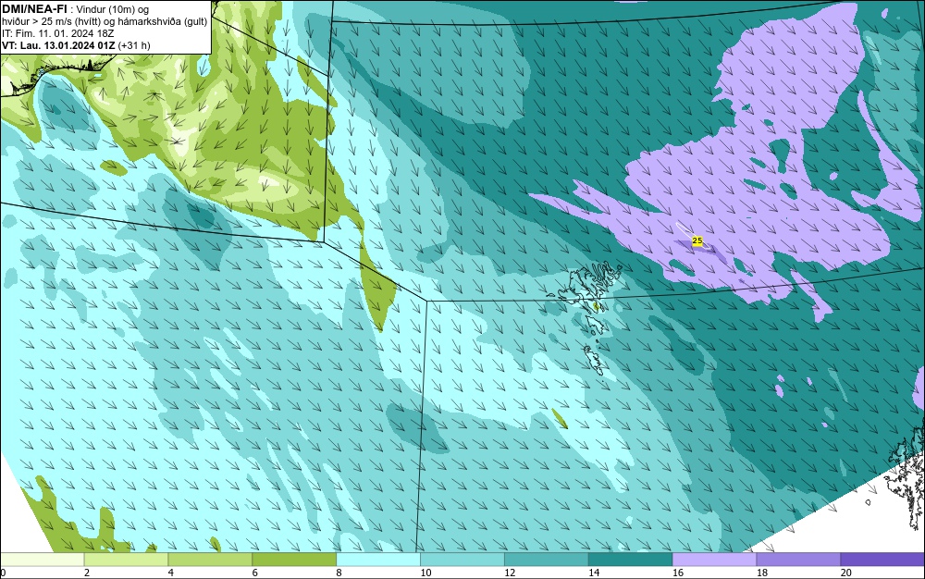Image resolution: width=925 pixels, height=579 pixels.
Task: Click legend scale value "18"
Action: [761, 573]
